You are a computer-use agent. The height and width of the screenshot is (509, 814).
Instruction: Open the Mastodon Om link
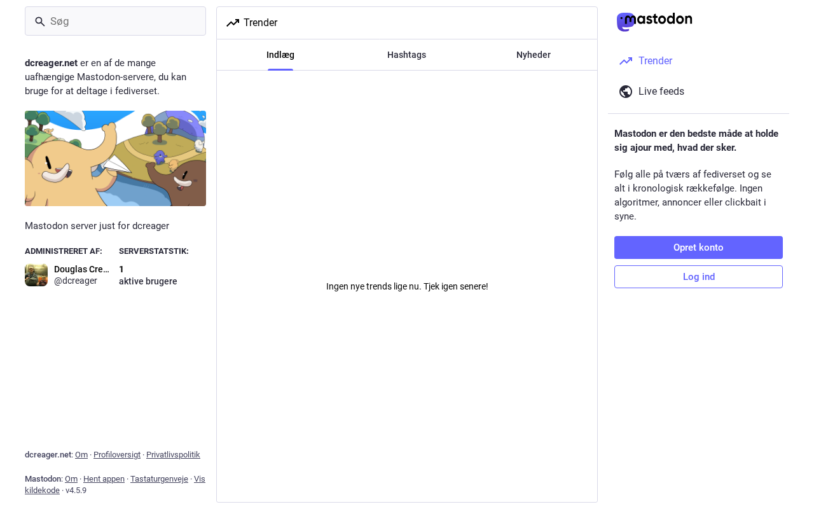coord(71,479)
